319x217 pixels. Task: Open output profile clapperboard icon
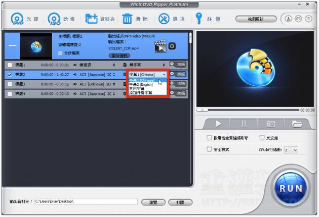pyautogui.click(x=161, y=46)
